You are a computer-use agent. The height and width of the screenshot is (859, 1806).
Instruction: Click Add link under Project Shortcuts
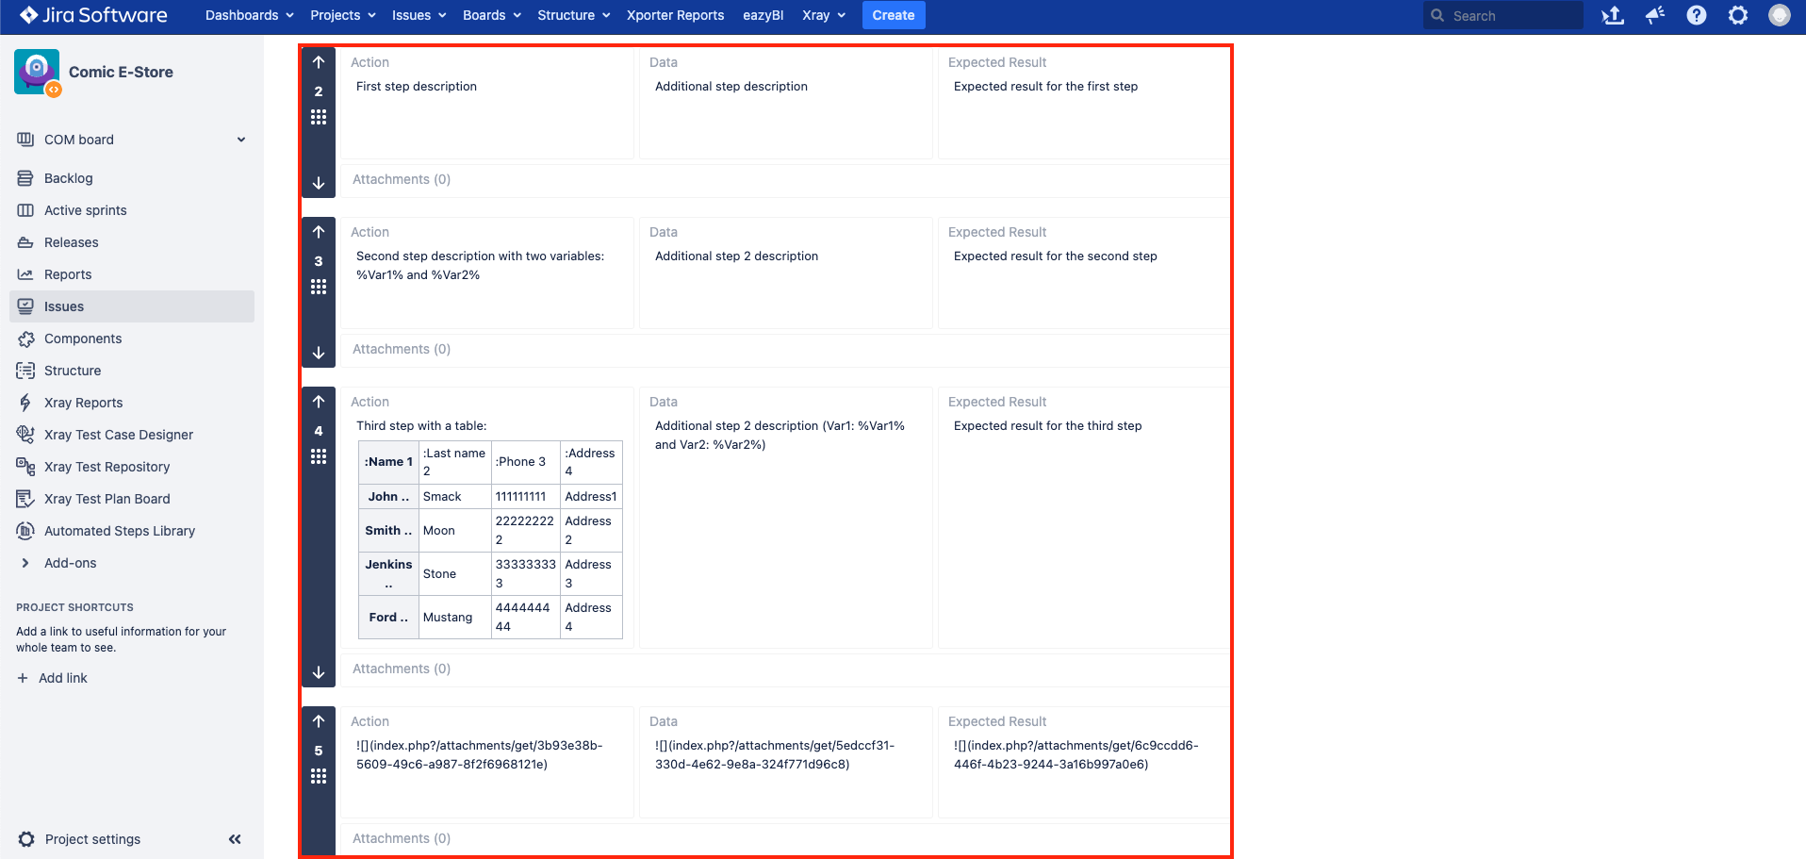coord(53,678)
